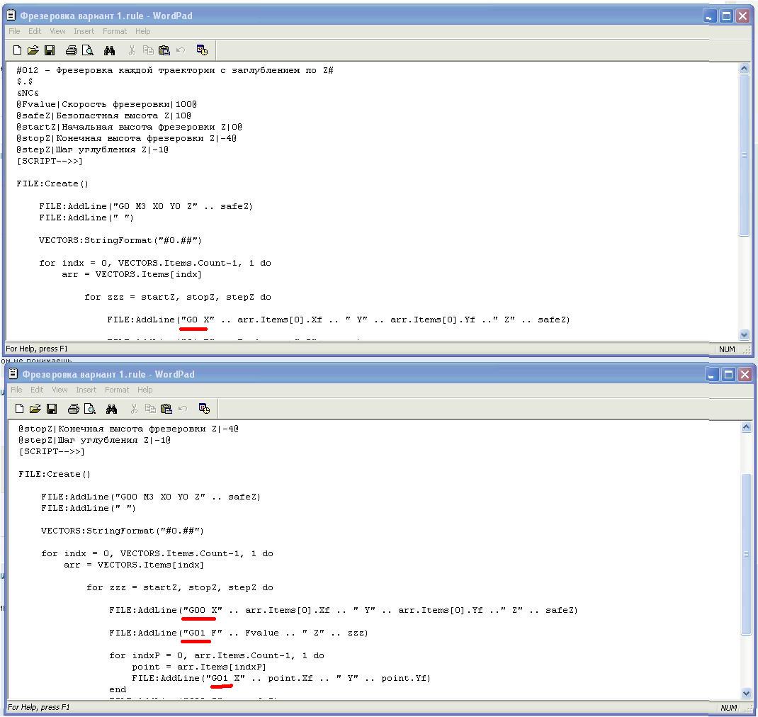Click Paste icon in bottom WordPad window
Screen dimensions: 758x717
[x=166, y=409]
